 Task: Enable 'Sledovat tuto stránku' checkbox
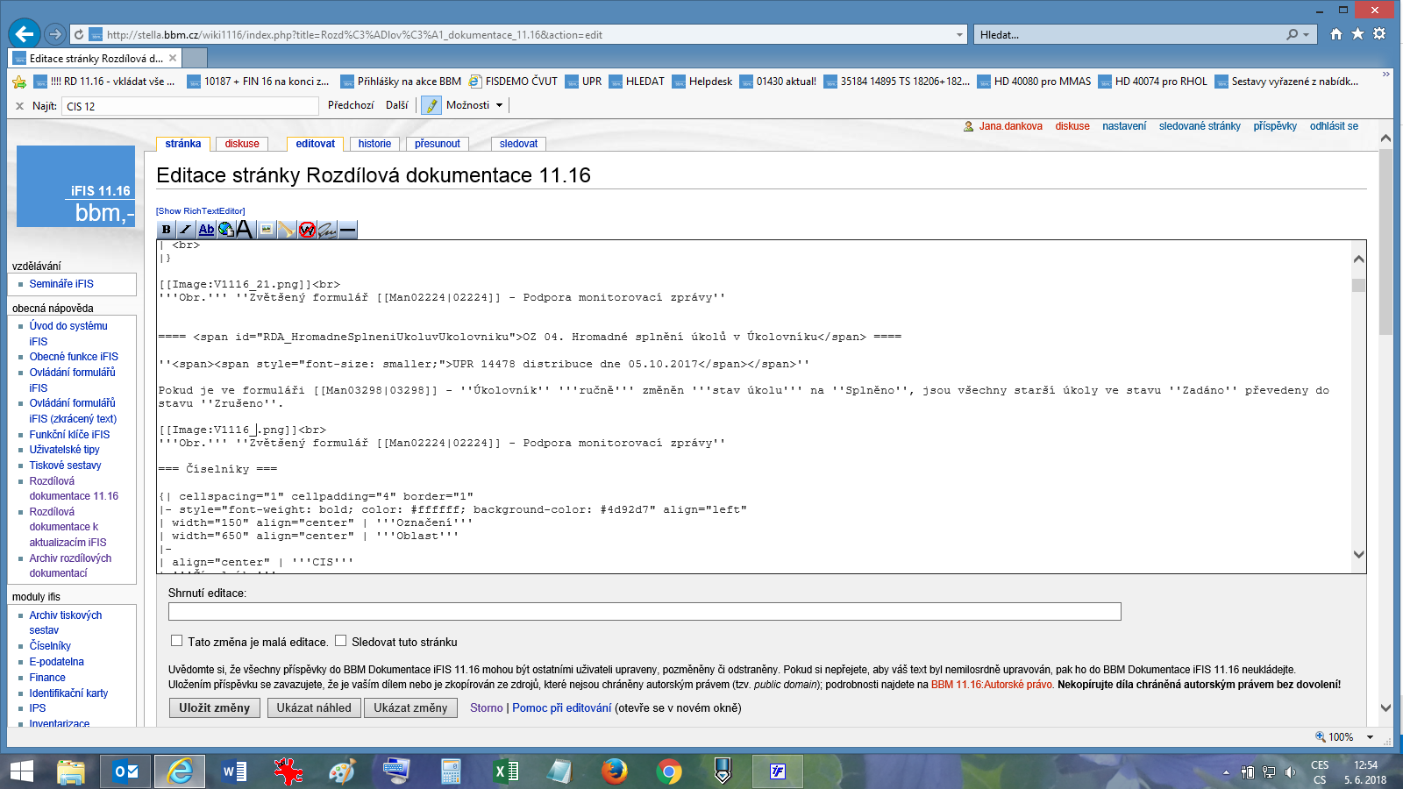tap(341, 641)
